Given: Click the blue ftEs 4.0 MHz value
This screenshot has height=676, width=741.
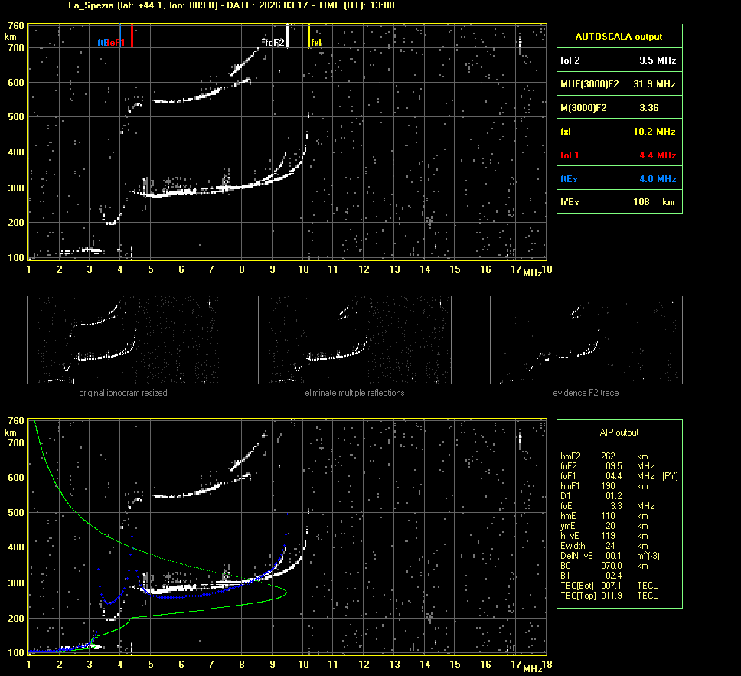Looking at the screenshot, I should [657, 179].
